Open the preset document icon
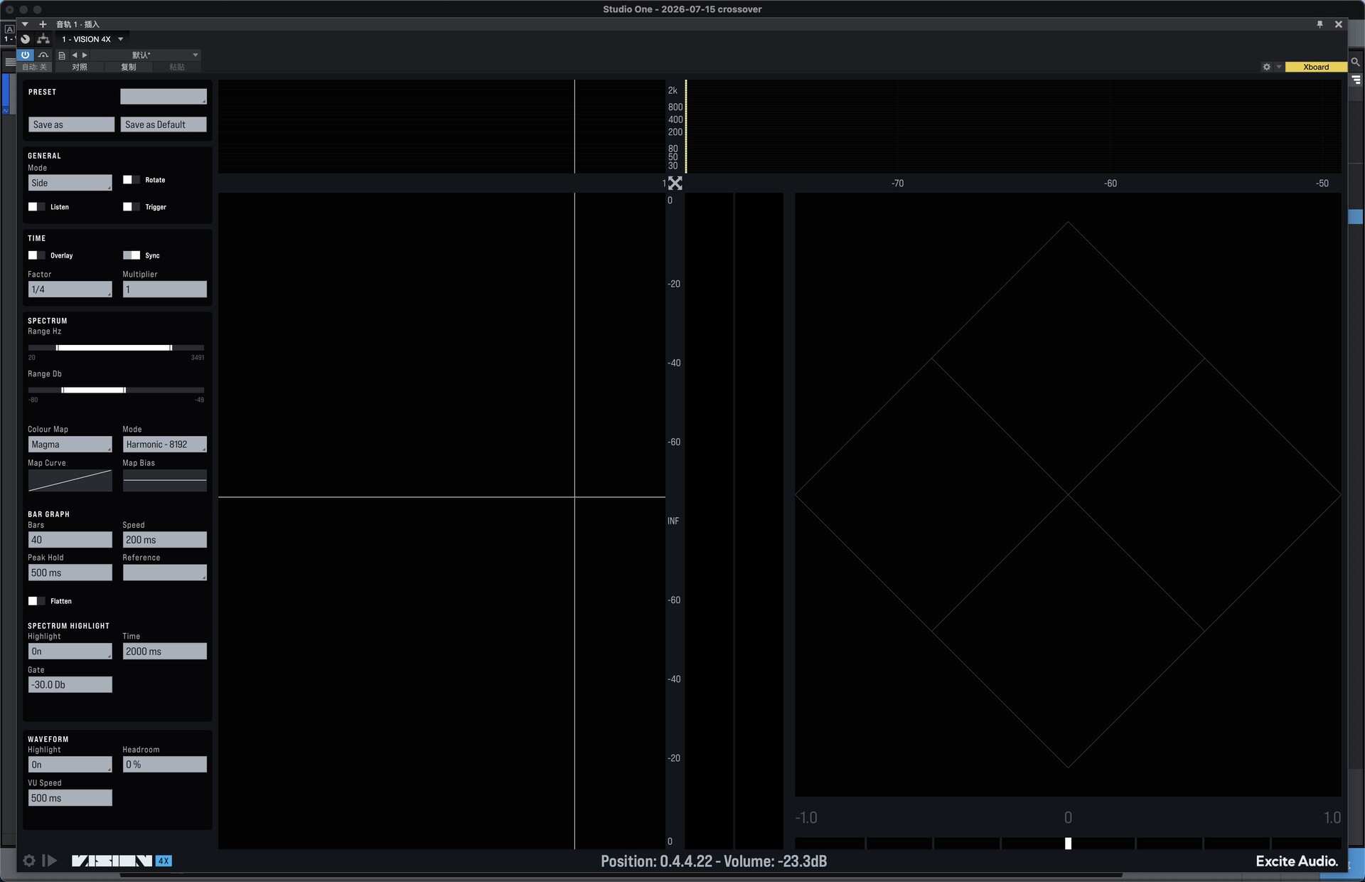This screenshot has height=882, width=1365. click(62, 55)
